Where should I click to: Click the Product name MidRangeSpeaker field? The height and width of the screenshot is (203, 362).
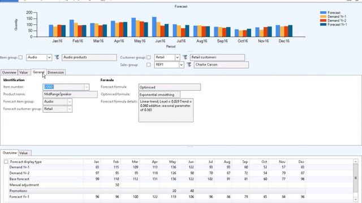(70, 94)
